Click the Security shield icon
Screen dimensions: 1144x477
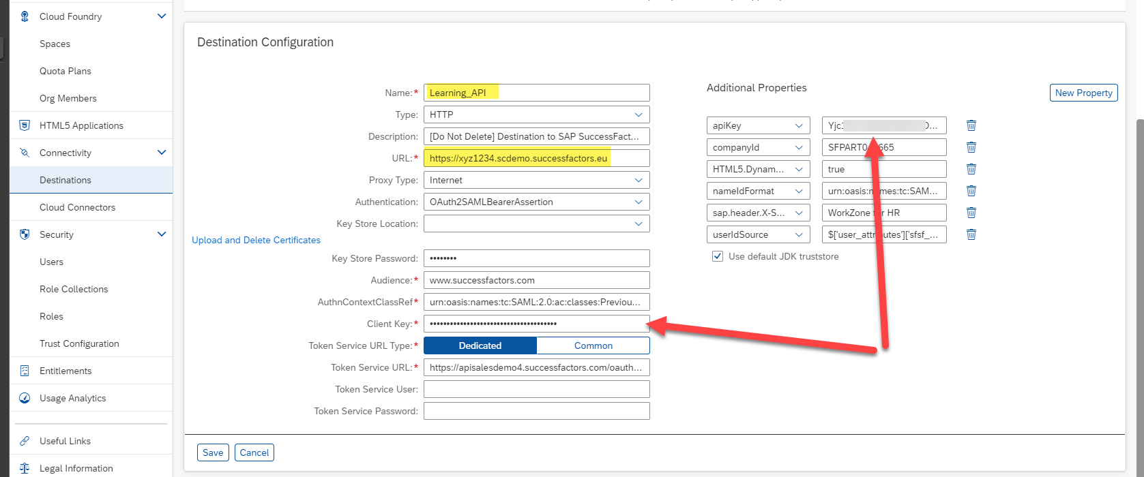[25, 234]
